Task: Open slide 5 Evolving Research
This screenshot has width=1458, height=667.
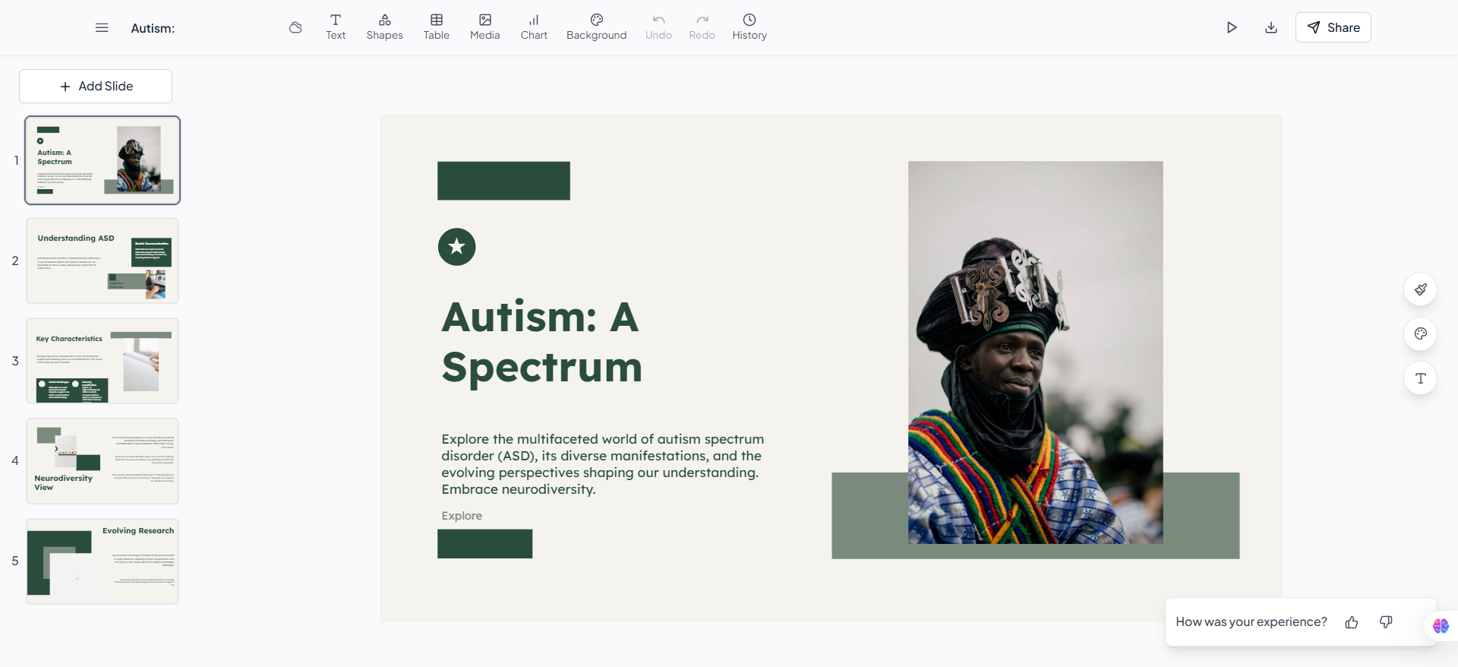Action: pos(103,561)
